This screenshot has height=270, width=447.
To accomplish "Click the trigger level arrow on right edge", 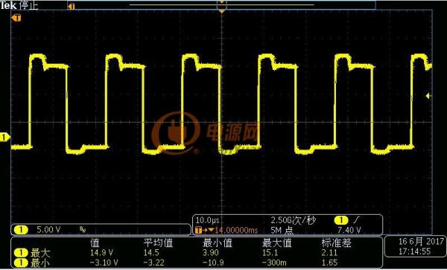I will tap(428, 96).
